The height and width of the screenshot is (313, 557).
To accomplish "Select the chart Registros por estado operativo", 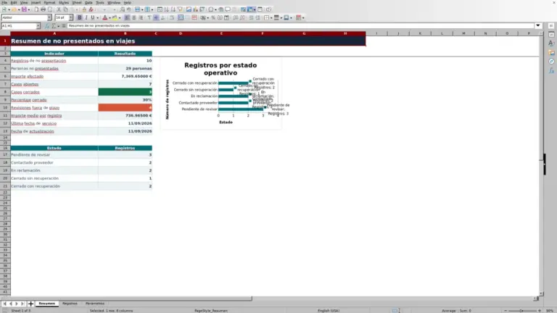I will pos(221,94).
